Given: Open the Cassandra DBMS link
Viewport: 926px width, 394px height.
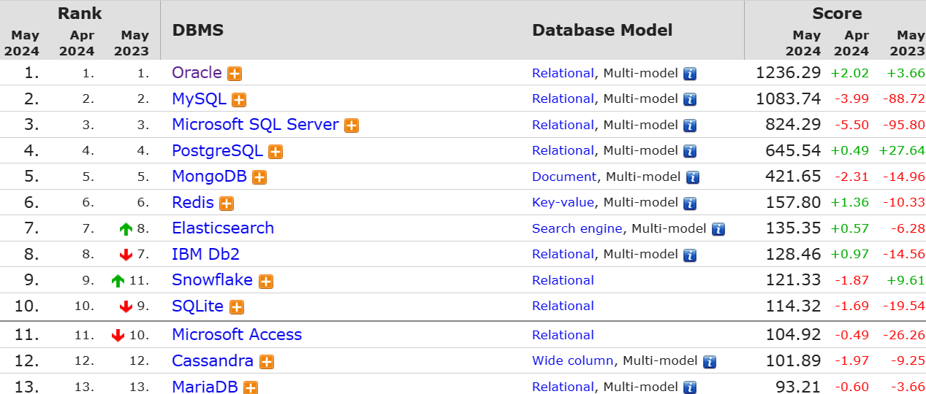Looking at the screenshot, I should click(x=213, y=360).
